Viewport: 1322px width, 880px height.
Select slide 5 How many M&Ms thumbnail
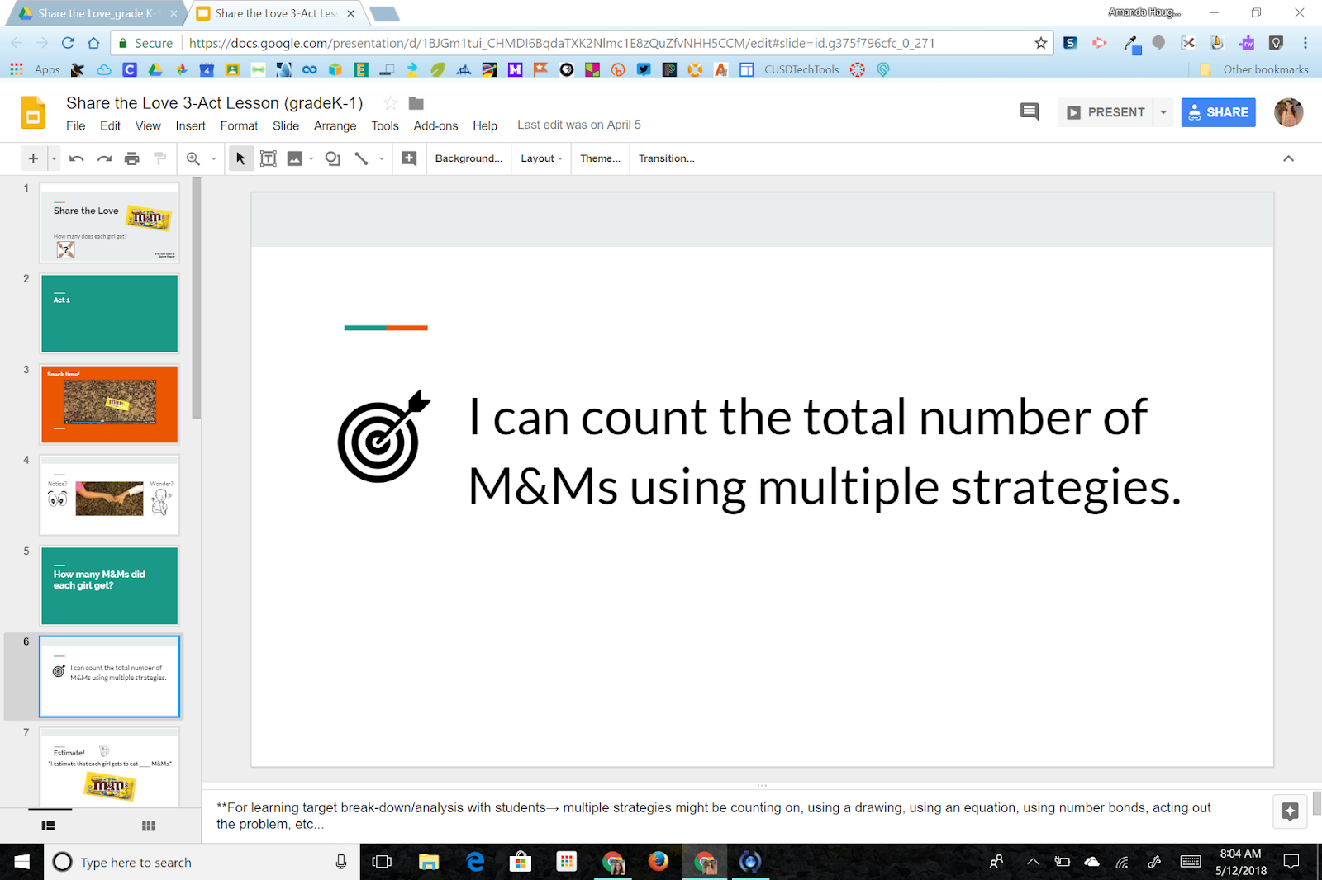click(109, 586)
